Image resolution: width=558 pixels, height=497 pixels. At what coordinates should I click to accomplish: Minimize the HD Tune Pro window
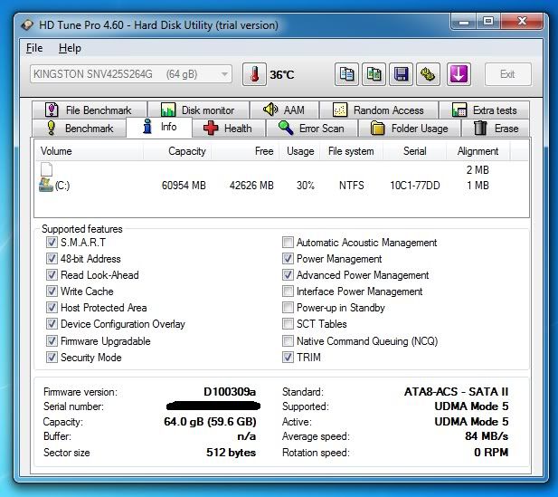(463, 22)
